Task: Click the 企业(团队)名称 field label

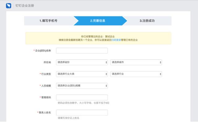Action: 43,51
